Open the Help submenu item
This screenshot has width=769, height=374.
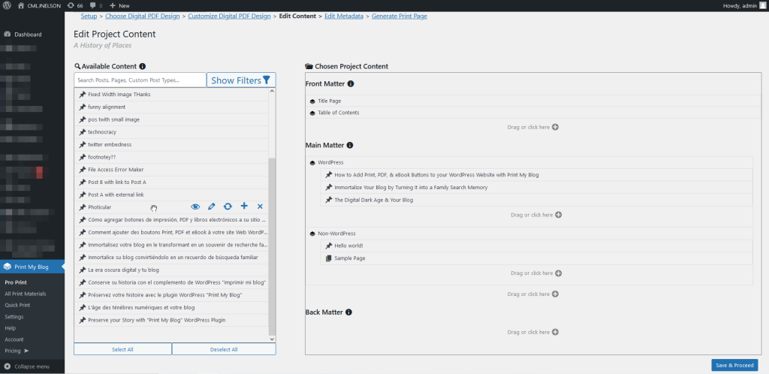coord(11,328)
